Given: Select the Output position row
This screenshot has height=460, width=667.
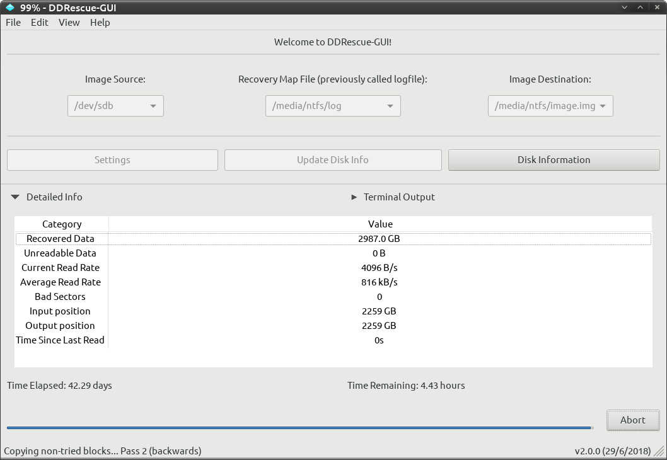Looking at the screenshot, I should coord(333,326).
